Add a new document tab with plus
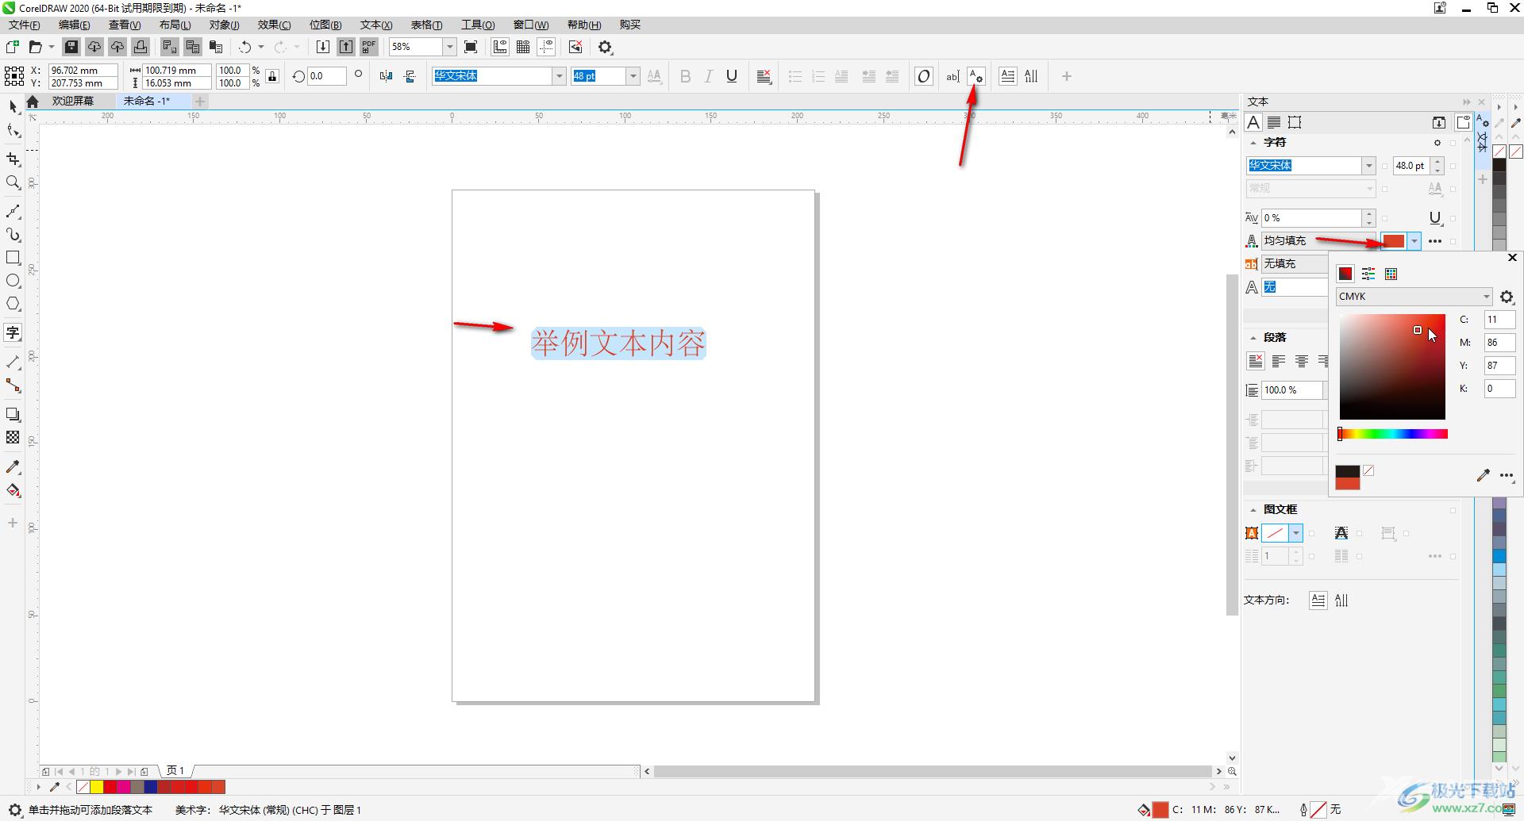The width and height of the screenshot is (1524, 821). pyautogui.click(x=200, y=101)
